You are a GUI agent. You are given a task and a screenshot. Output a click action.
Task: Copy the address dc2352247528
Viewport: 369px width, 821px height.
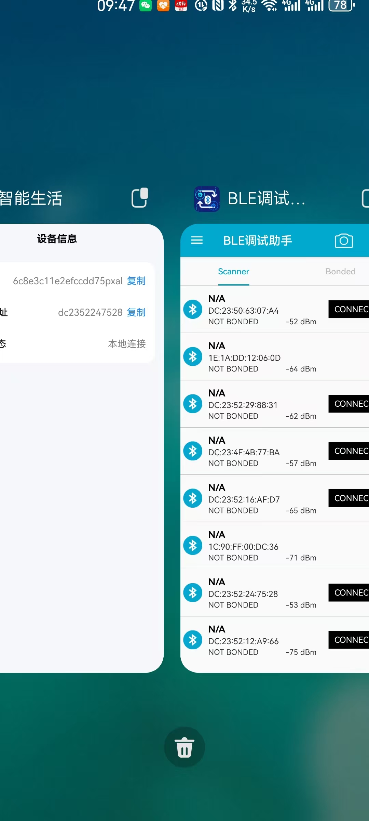136,312
